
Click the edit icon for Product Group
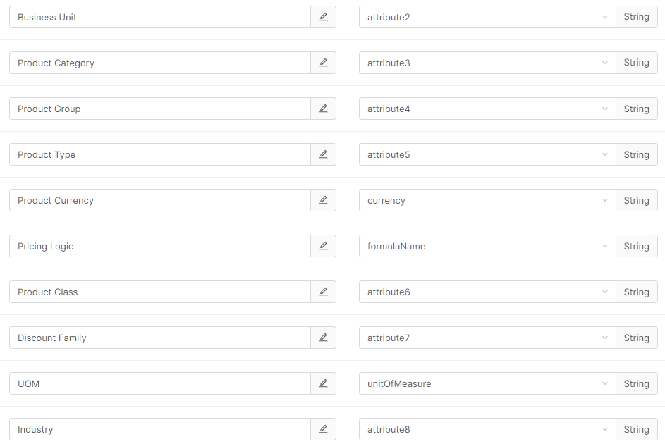(x=323, y=109)
